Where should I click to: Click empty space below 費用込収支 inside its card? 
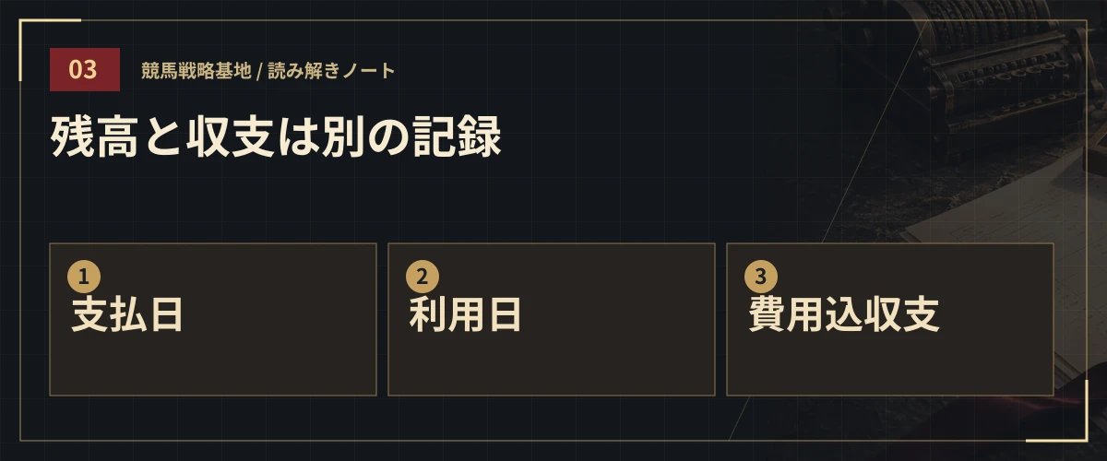(x=889, y=366)
